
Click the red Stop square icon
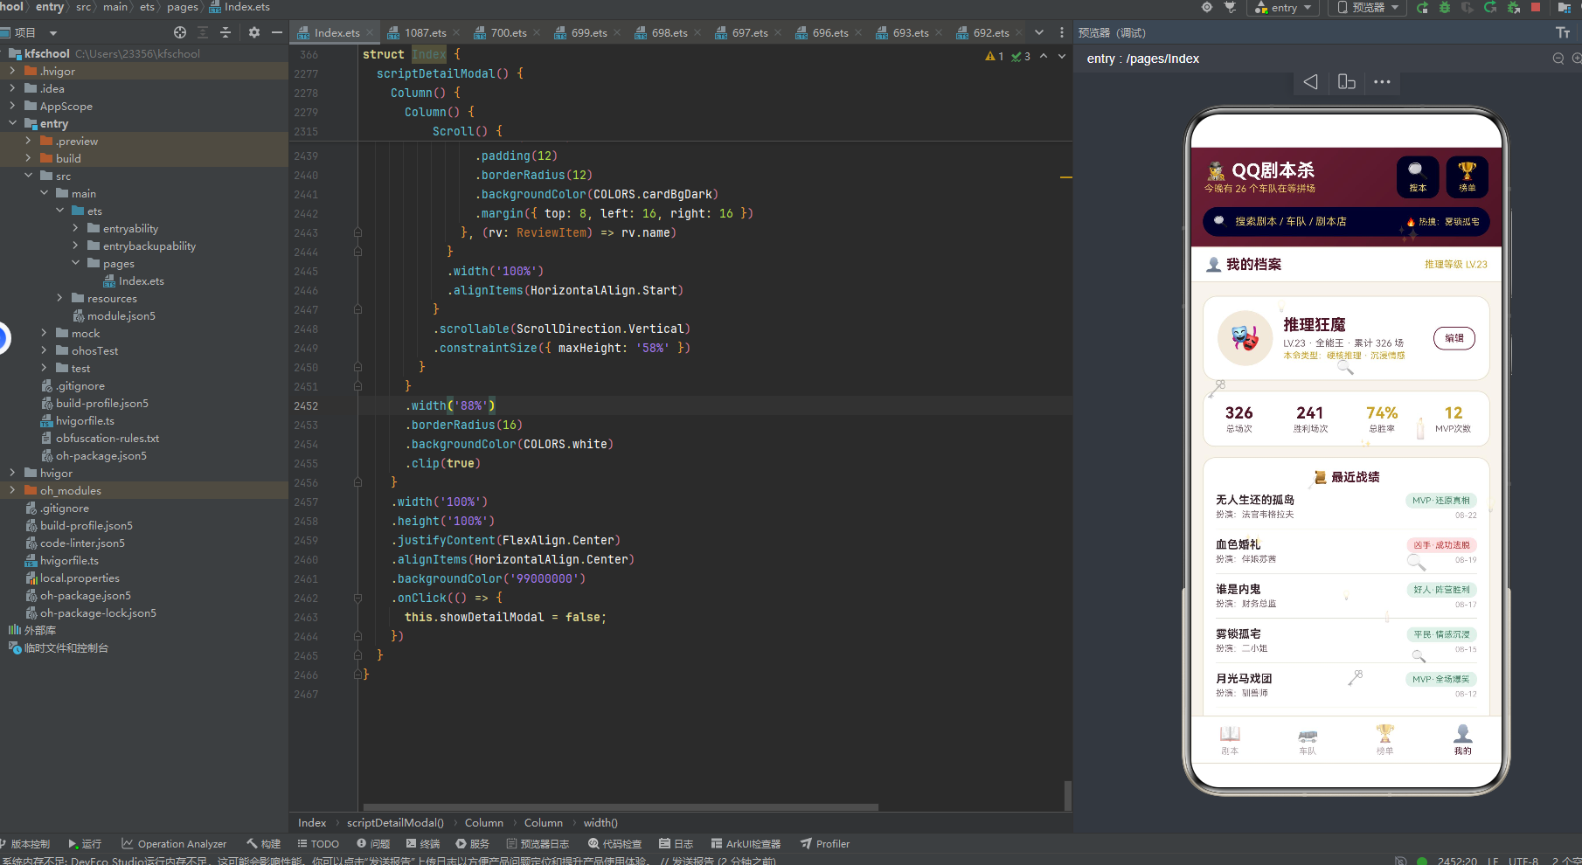click(1536, 7)
